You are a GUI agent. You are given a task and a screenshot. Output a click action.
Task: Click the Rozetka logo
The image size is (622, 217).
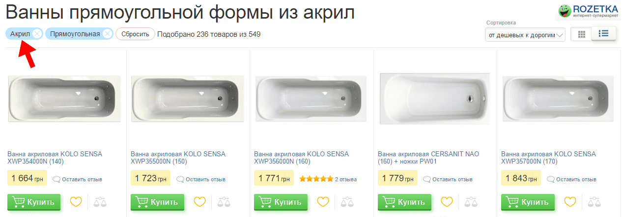(588, 11)
